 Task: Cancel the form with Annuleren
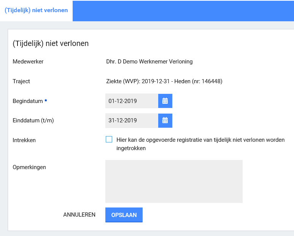click(x=79, y=215)
